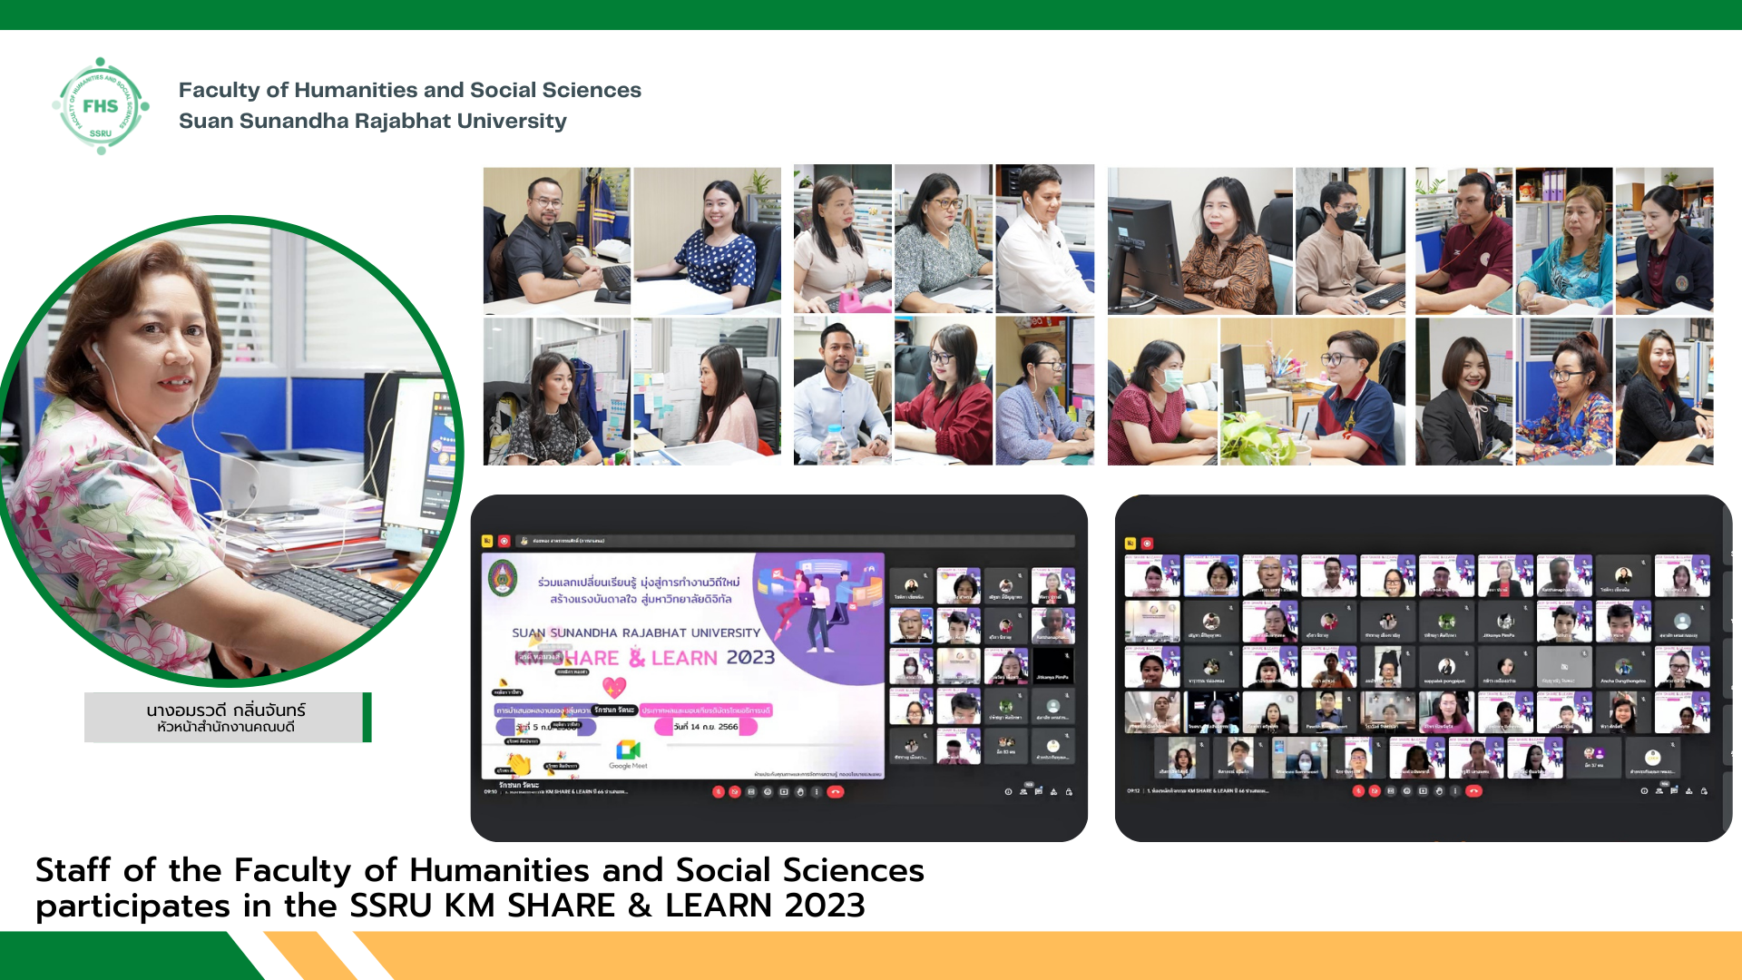The height and width of the screenshot is (980, 1742).
Task: Toggle the camera-off button in presentation Meet window
Action: [735, 792]
